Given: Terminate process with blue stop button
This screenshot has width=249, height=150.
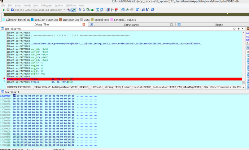Looking at the screenshot, I should [x=12, y=10].
